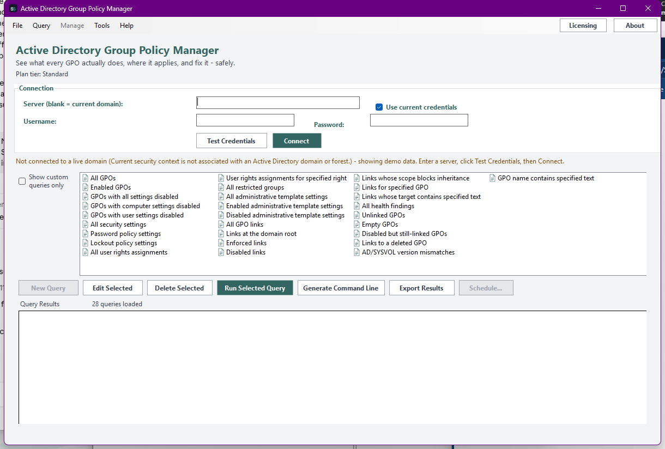Select 'Password policy settings' query text
Screen dimensions: 665x449
tap(125, 234)
